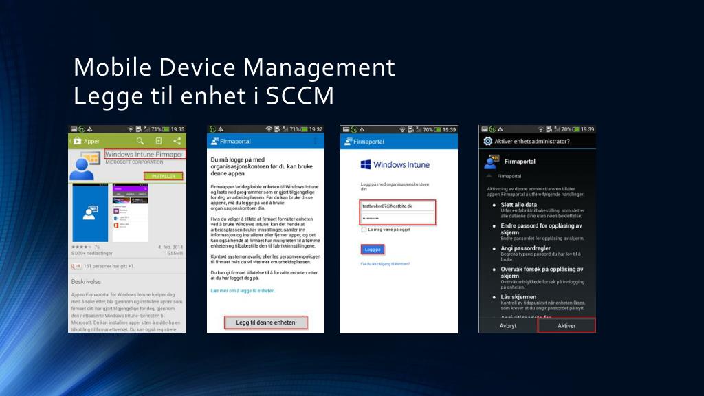
Task: Tap the share icon in the Apper bar
Action: (177, 141)
